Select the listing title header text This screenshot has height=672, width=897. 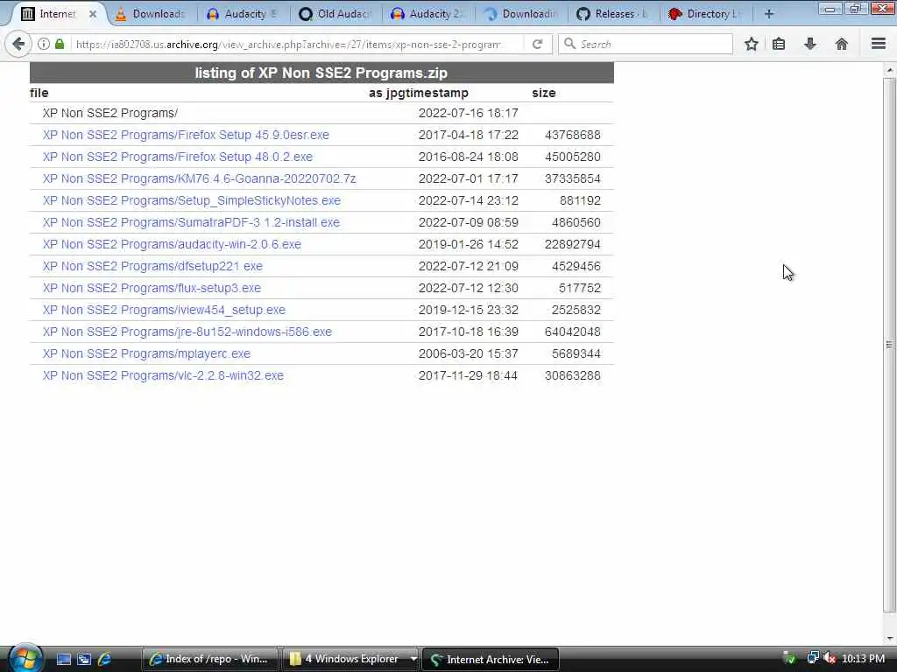(321, 73)
